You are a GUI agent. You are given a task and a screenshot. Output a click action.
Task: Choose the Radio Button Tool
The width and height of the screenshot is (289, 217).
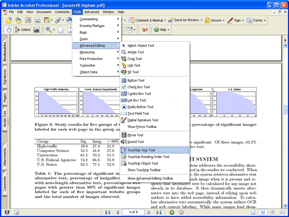(155, 107)
